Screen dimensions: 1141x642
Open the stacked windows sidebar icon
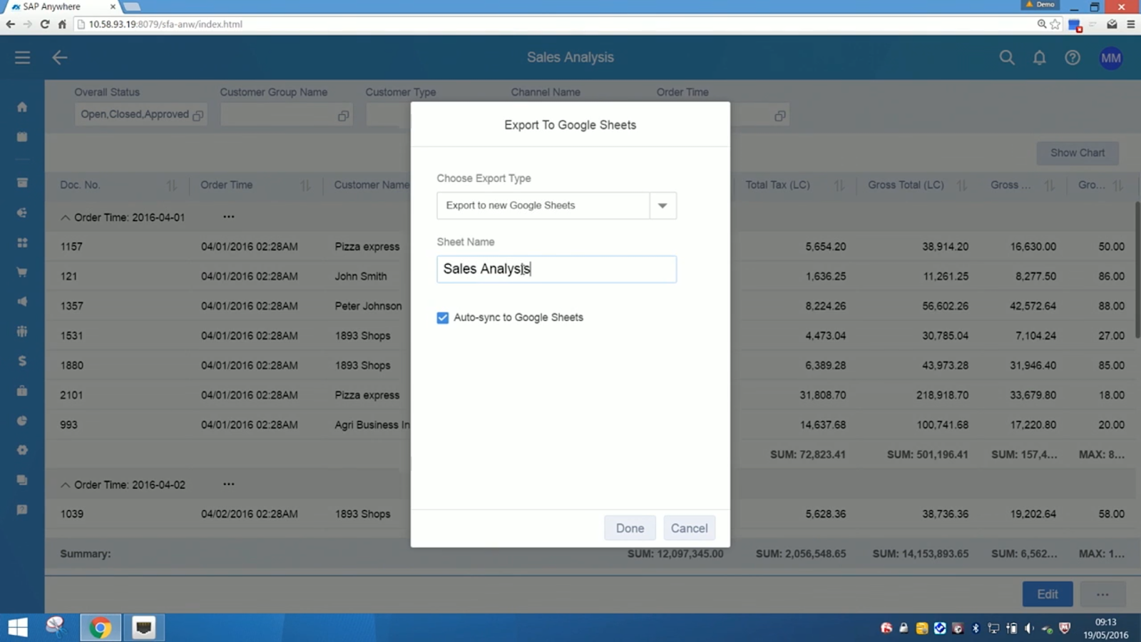tap(22, 480)
